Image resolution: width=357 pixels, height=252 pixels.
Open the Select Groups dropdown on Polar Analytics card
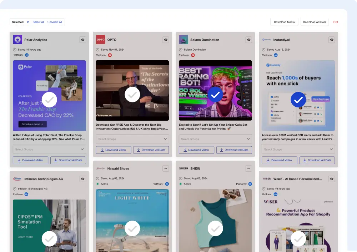pyautogui.click(x=49, y=149)
